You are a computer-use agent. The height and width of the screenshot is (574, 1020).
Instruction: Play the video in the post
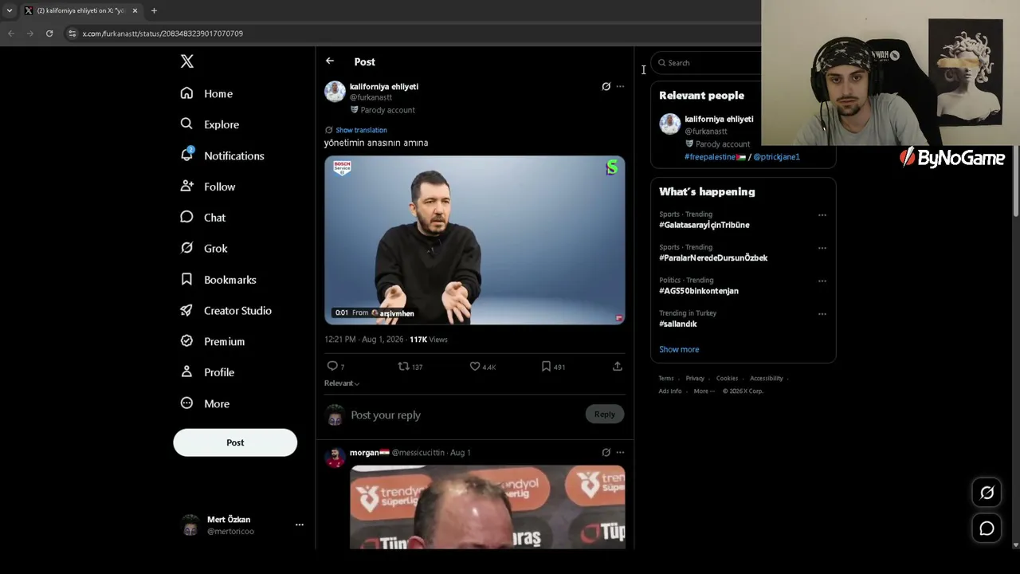click(x=475, y=240)
